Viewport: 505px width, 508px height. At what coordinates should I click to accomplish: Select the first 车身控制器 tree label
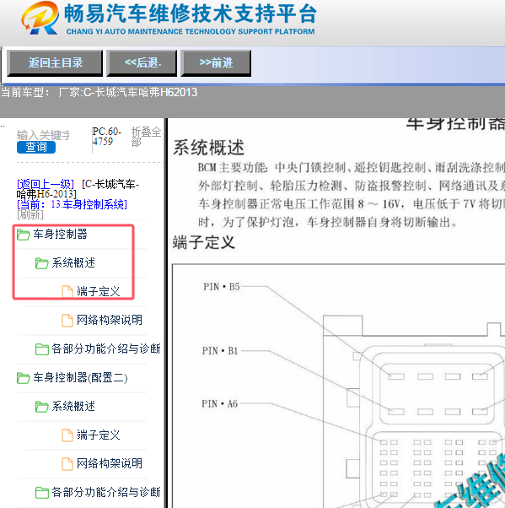(60, 234)
